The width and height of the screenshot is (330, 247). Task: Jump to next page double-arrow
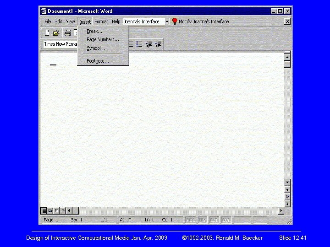click(287, 204)
